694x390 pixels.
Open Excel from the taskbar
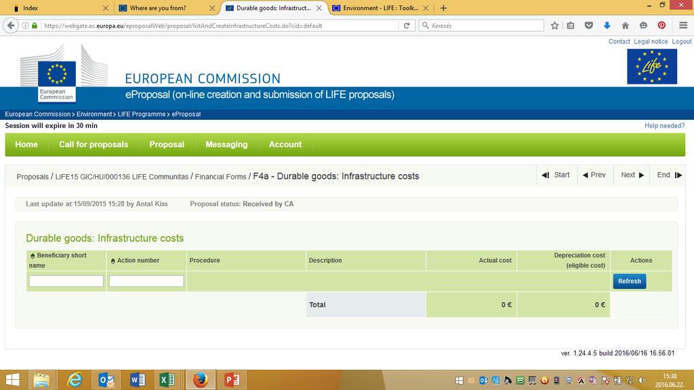167,380
